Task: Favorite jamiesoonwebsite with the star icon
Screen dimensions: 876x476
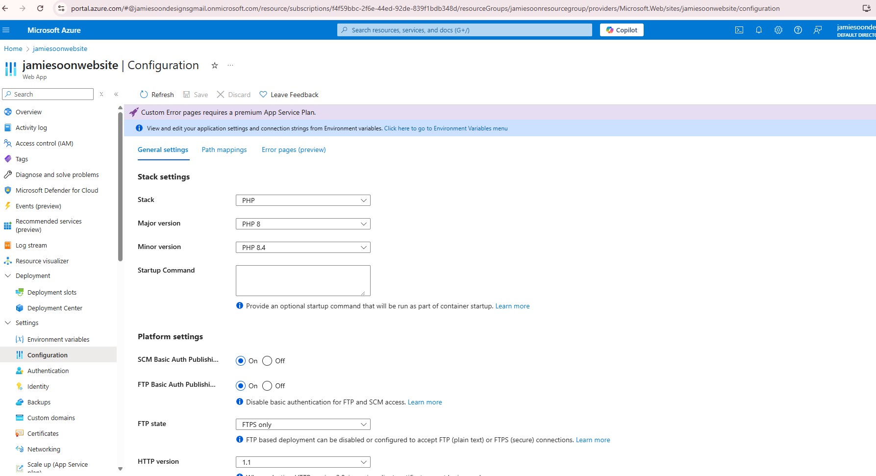Action: (215, 65)
